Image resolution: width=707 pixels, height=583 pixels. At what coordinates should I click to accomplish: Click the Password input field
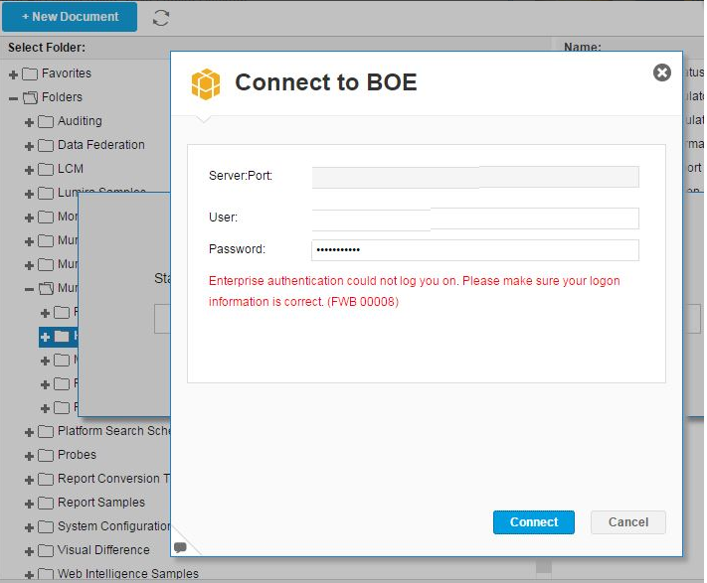(x=475, y=250)
